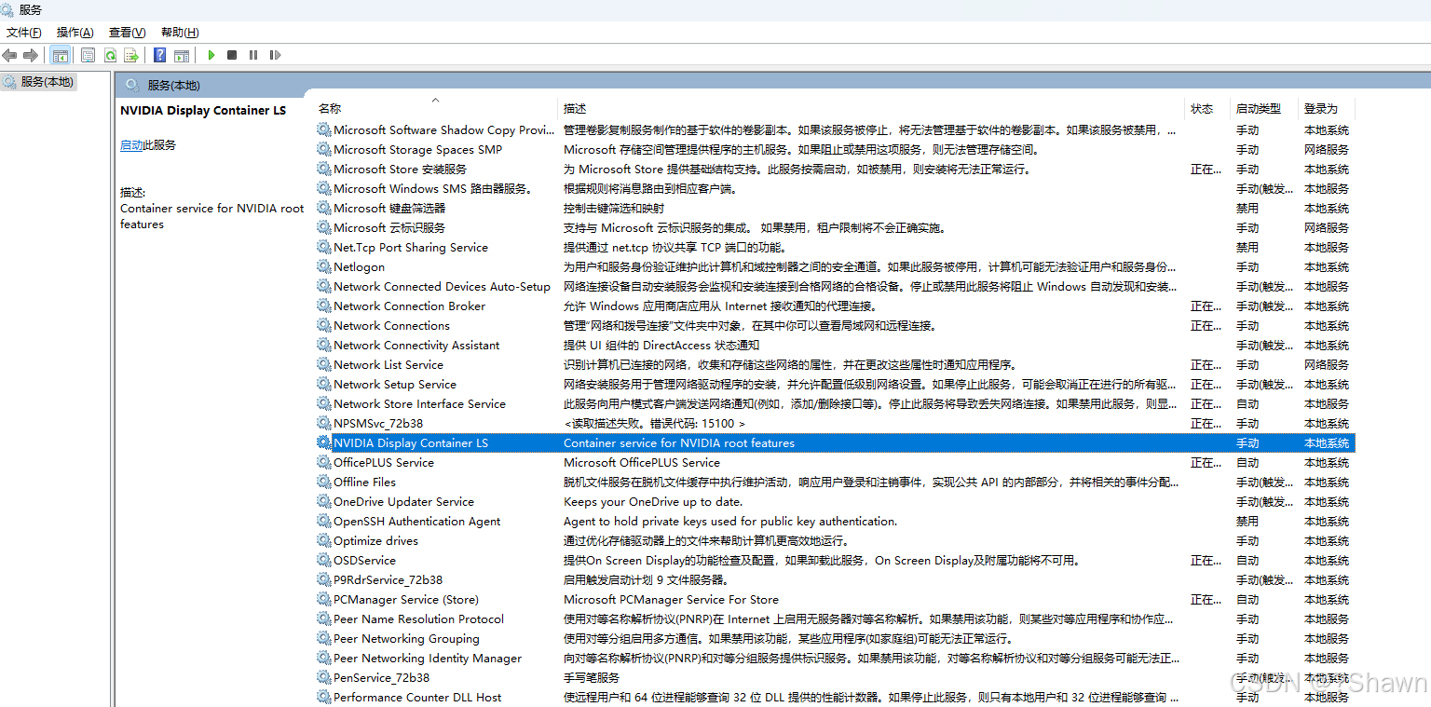Open the 文件(F) menu
Screen dimensions: 1431x707
click(23, 32)
